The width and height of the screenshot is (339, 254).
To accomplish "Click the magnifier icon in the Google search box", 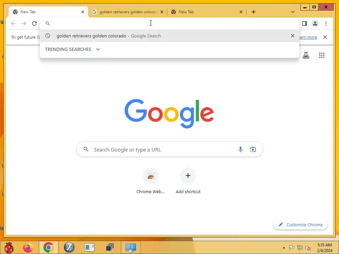I will tap(86, 149).
